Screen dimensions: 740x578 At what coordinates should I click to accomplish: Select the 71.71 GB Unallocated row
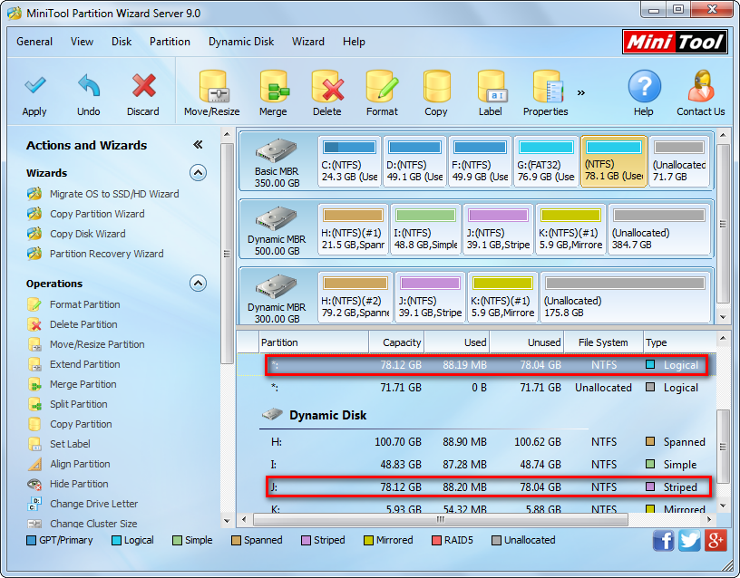[x=489, y=388]
